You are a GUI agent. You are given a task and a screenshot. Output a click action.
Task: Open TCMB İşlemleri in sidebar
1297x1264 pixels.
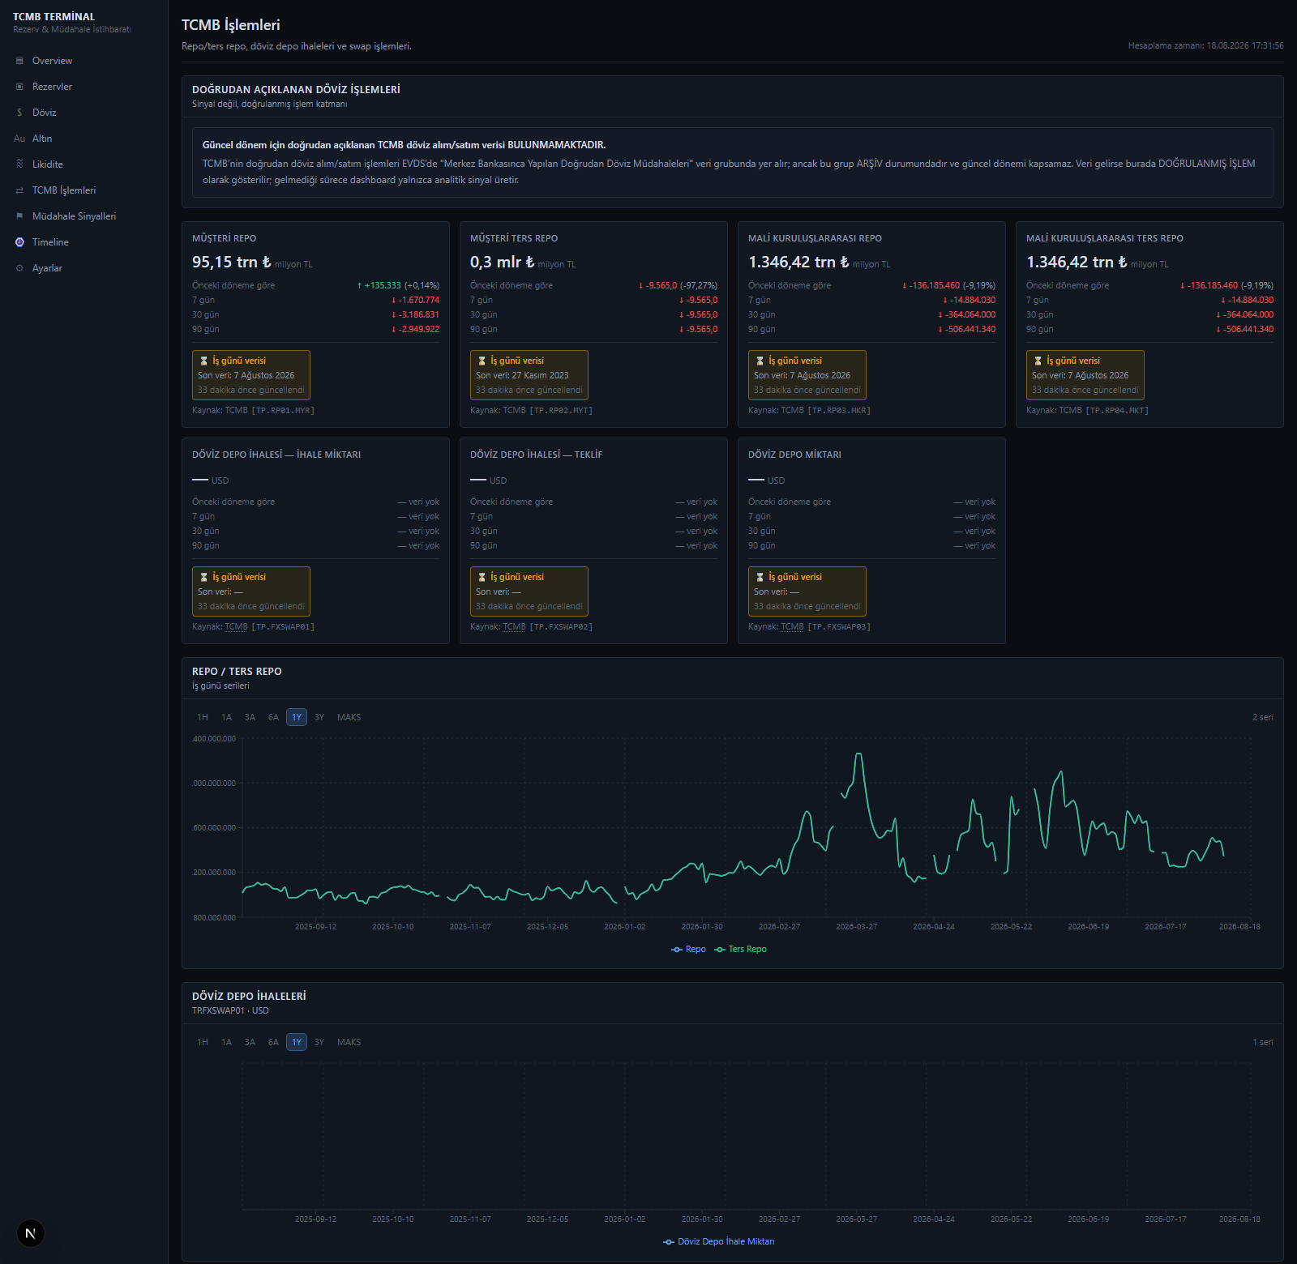coord(64,190)
